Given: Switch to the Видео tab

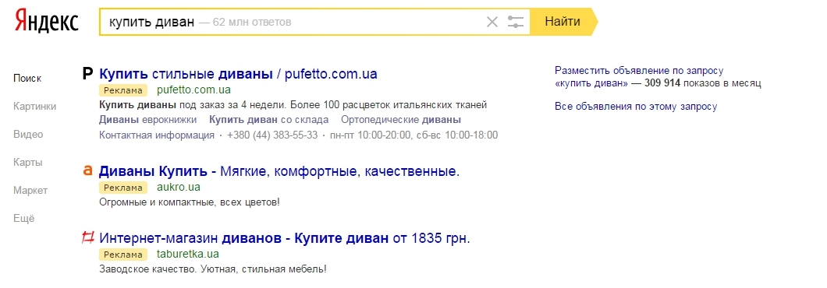Looking at the screenshot, I should [x=29, y=134].
